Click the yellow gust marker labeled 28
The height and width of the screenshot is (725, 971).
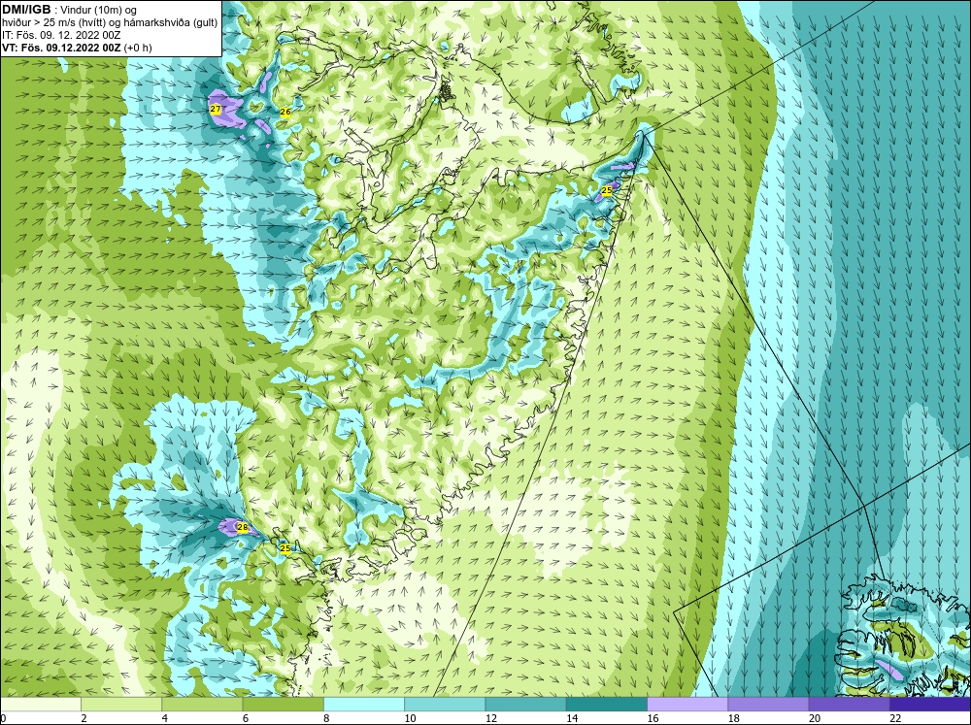pos(243,528)
